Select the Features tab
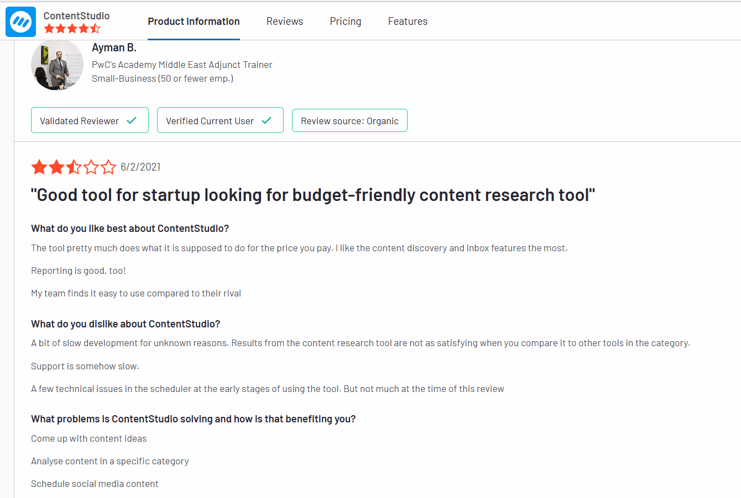 408,21
